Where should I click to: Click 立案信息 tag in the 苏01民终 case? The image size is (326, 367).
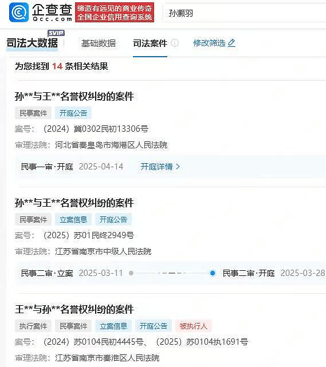pyautogui.click(x=73, y=219)
